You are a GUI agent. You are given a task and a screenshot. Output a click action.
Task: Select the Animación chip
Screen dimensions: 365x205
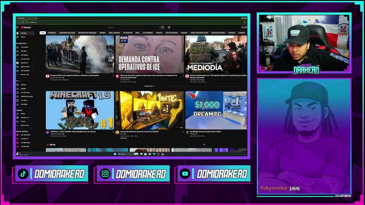coord(232,33)
